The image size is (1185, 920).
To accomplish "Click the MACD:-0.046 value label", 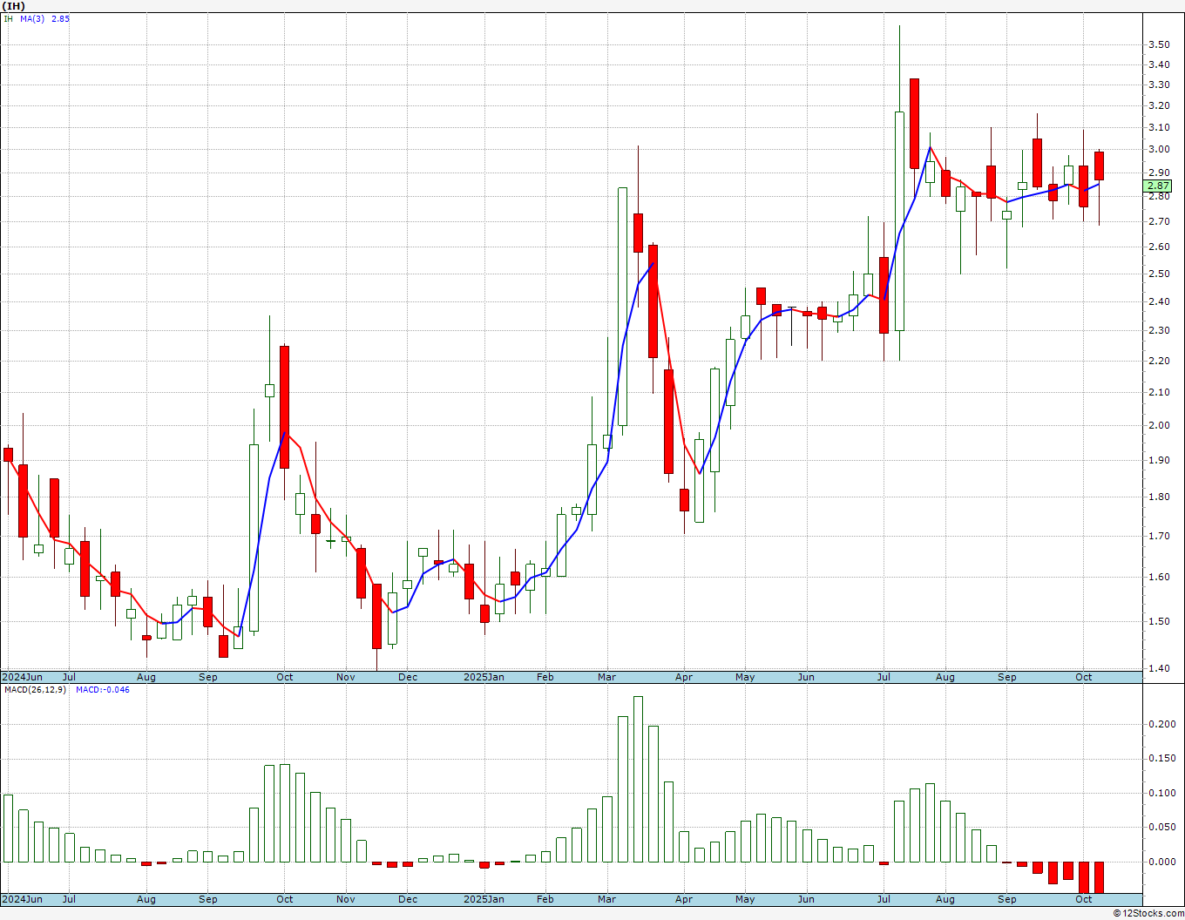I will (x=103, y=689).
